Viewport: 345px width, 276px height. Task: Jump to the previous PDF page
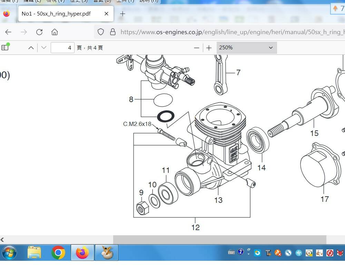coord(31,48)
